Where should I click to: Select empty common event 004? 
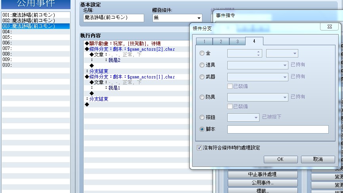click(x=36, y=32)
